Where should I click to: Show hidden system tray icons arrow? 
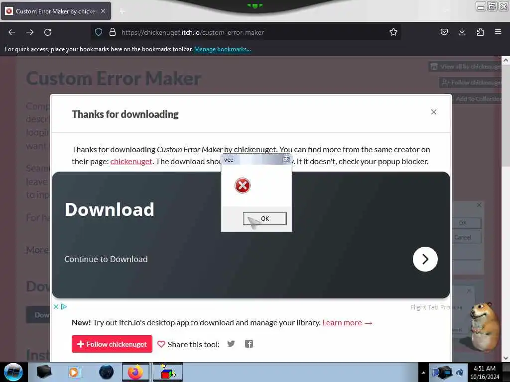(423, 373)
